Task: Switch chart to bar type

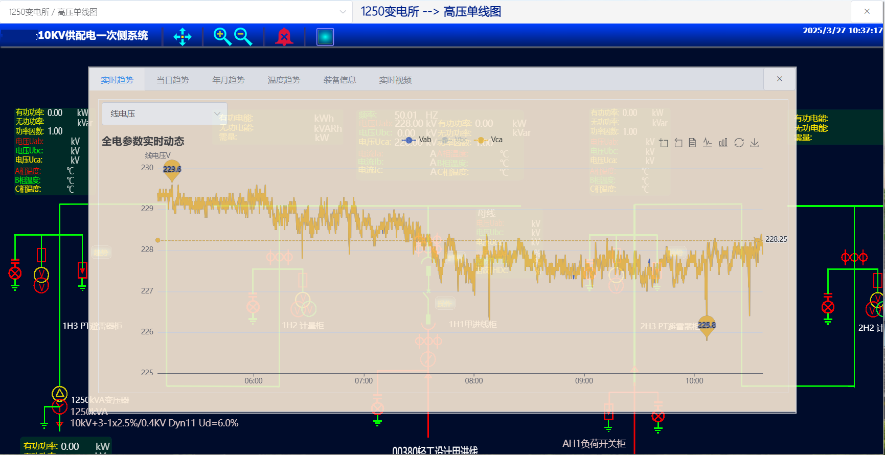Action: [723, 143]
